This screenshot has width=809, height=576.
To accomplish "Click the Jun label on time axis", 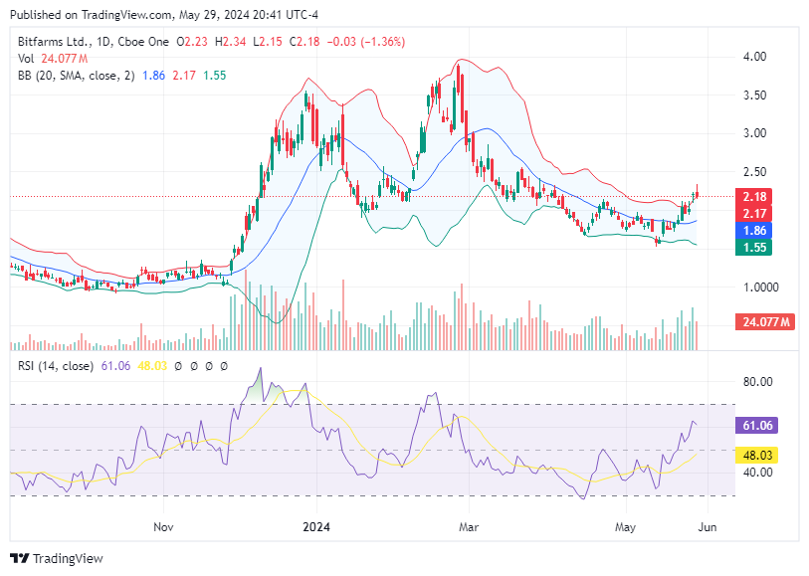I will click(708, 527).
